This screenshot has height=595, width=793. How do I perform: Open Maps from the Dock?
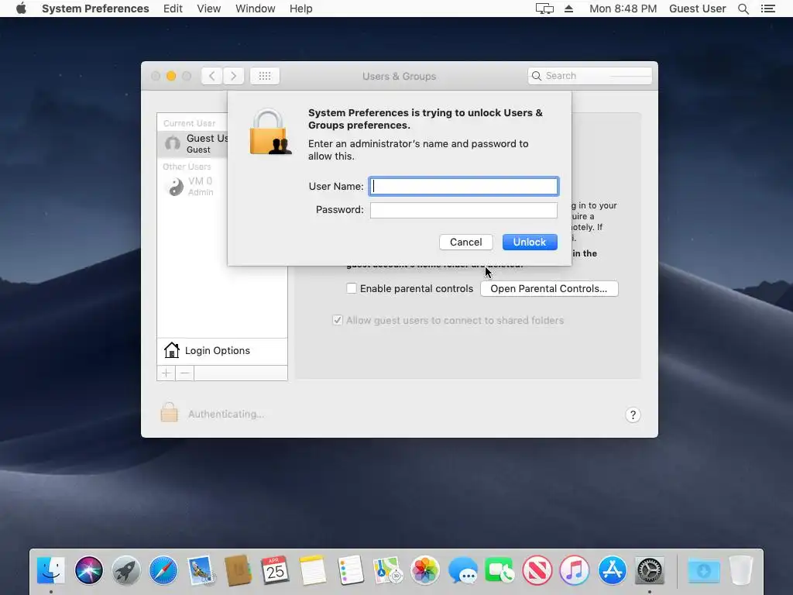click(x=387, y=570)
